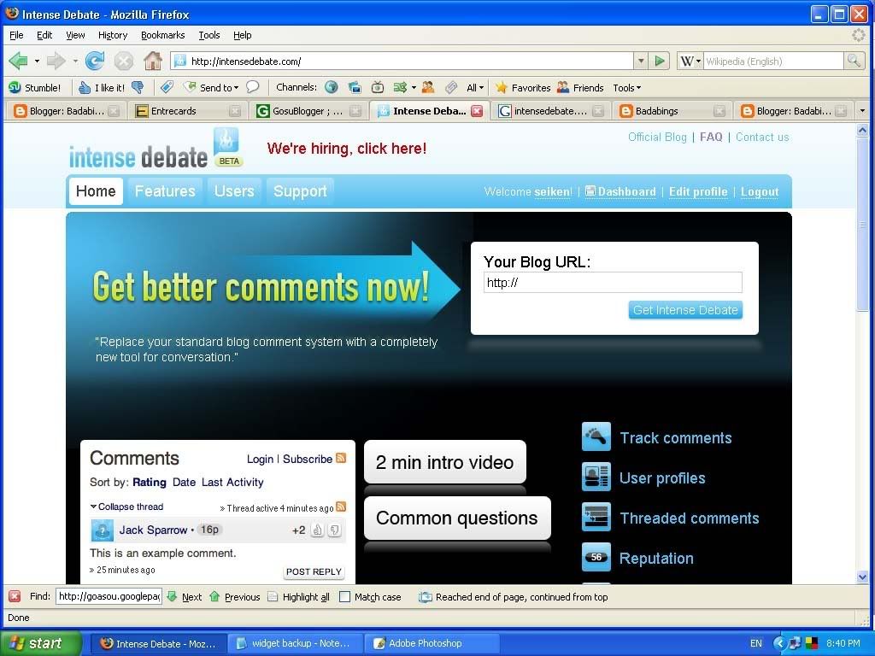
Task: Click the Forward navigation arrow
Action: [x=56, y=61]
